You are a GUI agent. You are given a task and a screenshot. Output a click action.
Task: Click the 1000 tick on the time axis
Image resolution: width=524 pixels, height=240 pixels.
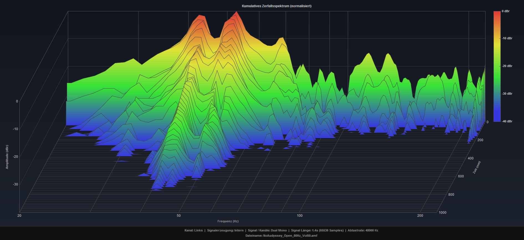(443, 213)
